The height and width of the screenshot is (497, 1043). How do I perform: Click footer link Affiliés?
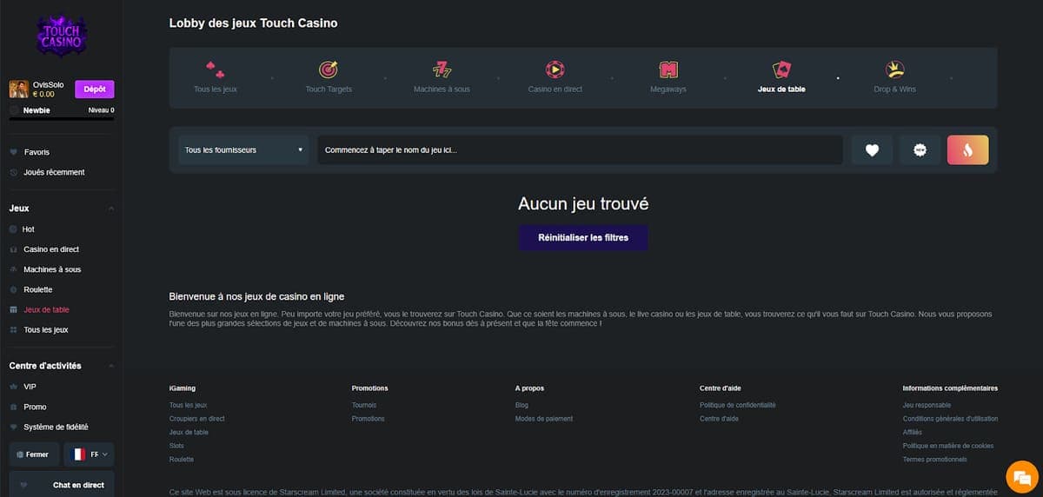click(x=913, y=432)
